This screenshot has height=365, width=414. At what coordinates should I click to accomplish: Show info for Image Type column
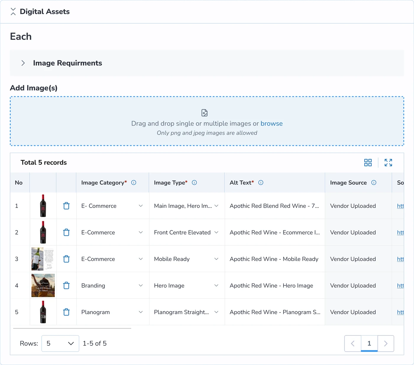click(x=194, y=182)
